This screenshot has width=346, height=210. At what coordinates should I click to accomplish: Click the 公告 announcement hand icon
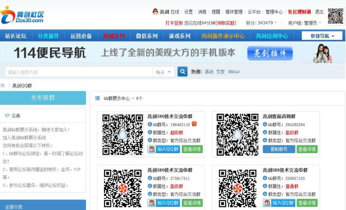click(x=7, y=115)
